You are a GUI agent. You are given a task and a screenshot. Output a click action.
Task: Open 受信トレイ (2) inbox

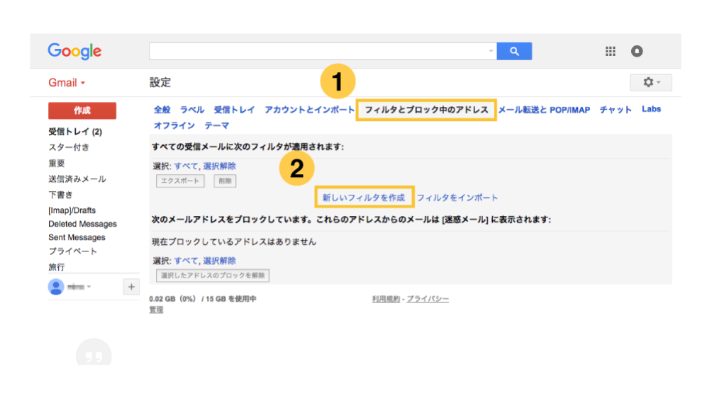pyautogui.click(x=75, y=132)
